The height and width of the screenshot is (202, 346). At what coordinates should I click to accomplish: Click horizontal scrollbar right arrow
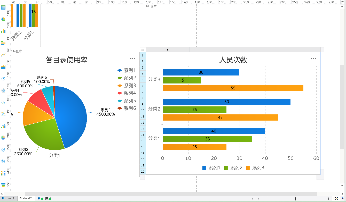(342, 194)
